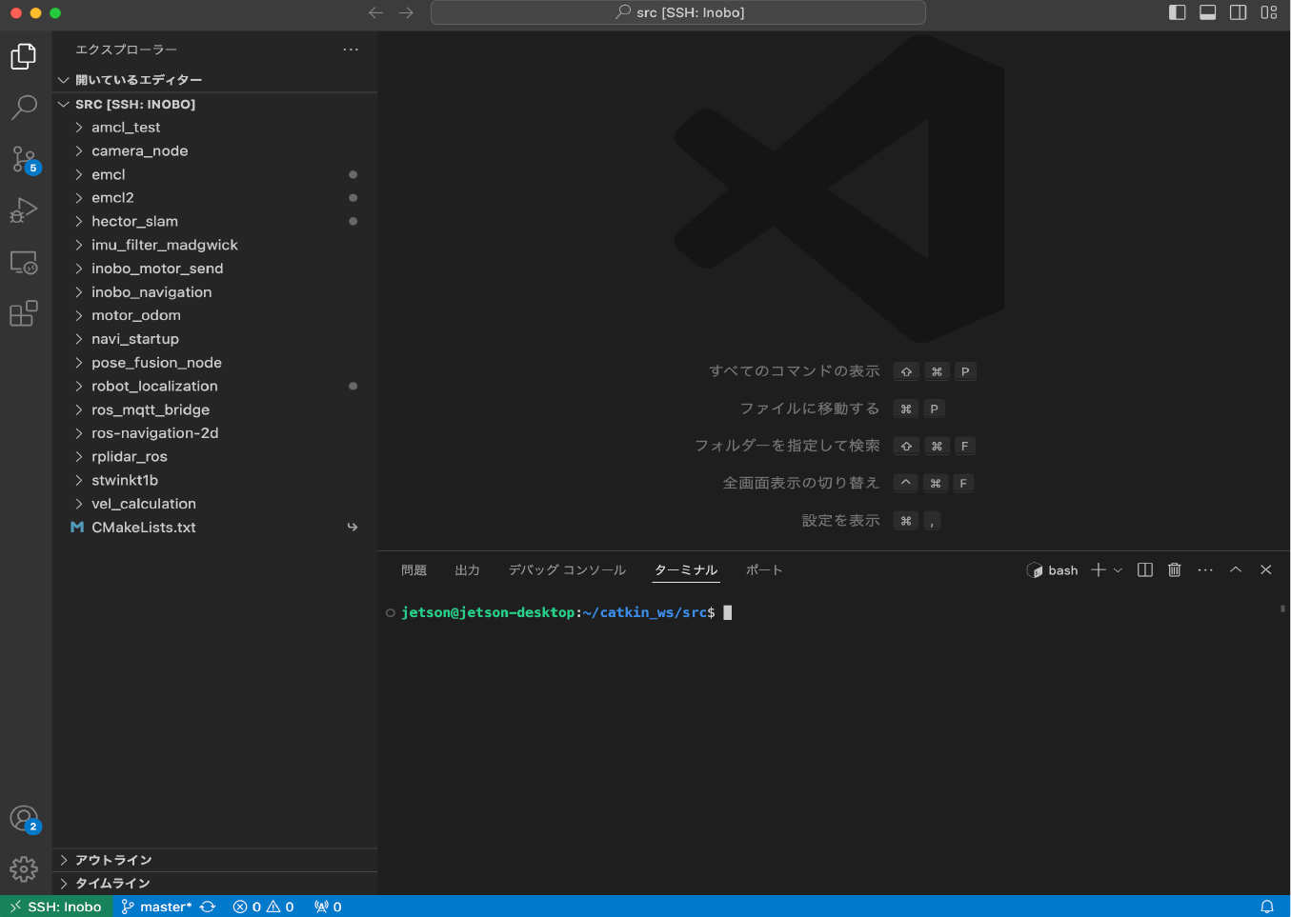Open the Explorer view in activity bar
Viewport: 1291px width, 917px height.
24,57
